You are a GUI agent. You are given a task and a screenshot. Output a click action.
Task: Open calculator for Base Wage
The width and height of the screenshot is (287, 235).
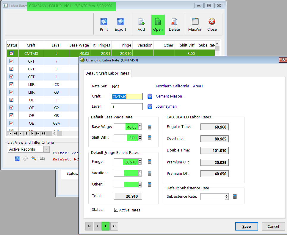[150, 127]
